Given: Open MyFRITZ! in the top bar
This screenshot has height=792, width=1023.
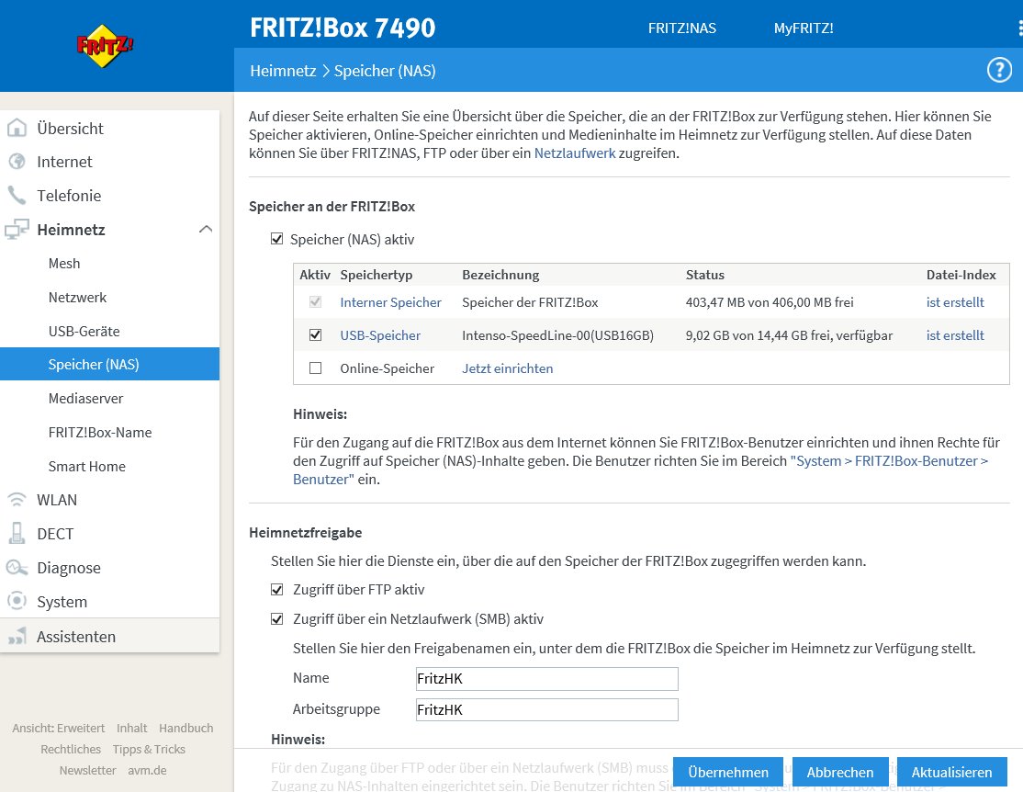Looking at the screenshot, I should click(804, 28).
